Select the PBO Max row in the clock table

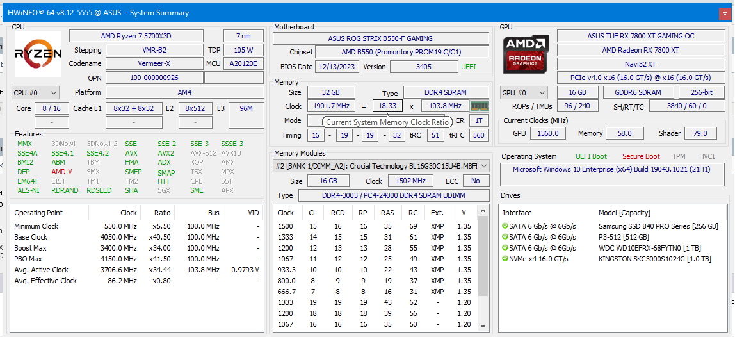click(137, 259)
